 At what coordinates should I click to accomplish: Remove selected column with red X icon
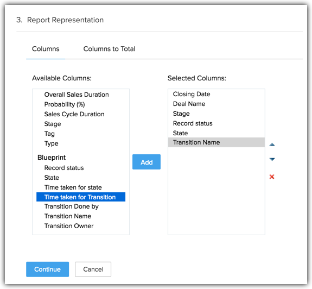[x=272, y=177]
